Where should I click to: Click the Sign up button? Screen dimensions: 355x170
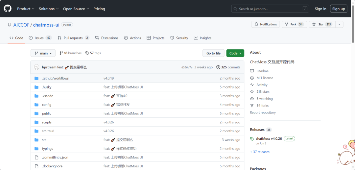pyautogui.click(x=339, y=9)
